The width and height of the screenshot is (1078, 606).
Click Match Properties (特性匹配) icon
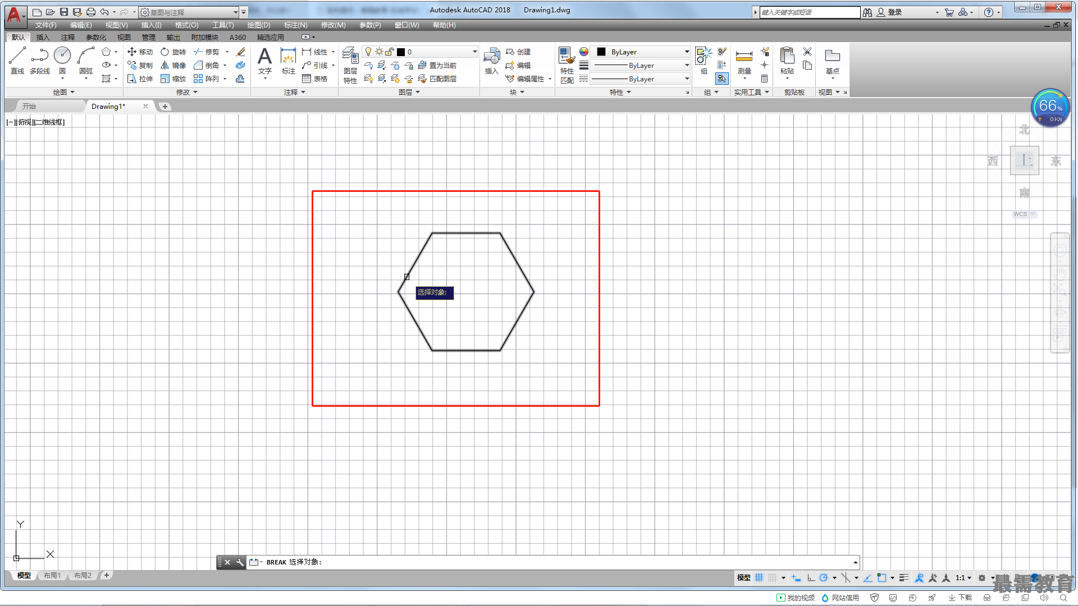tap(567, 65)
